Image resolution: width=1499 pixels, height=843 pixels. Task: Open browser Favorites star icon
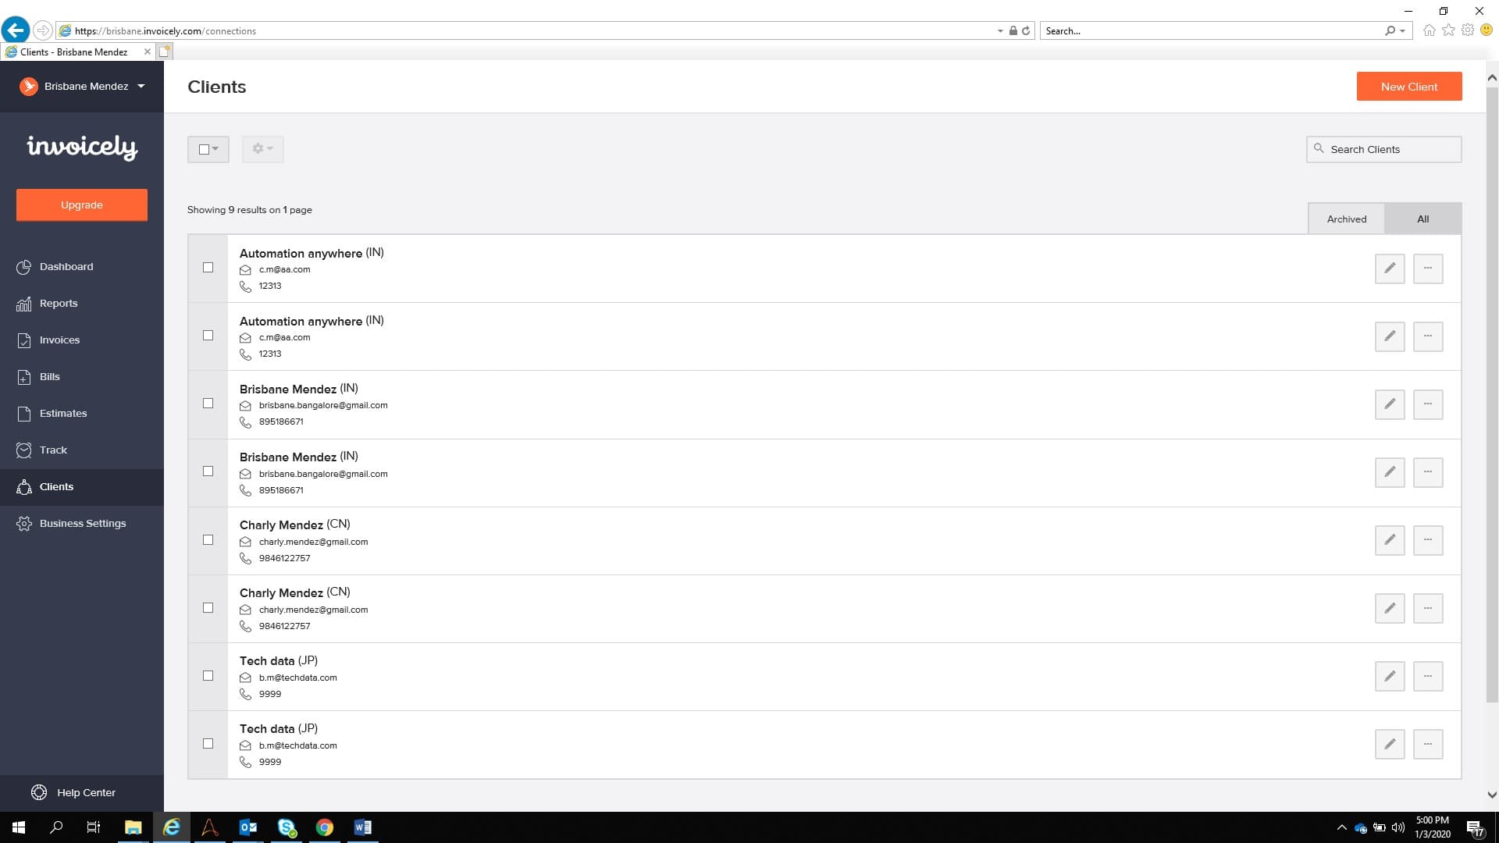1448,30
